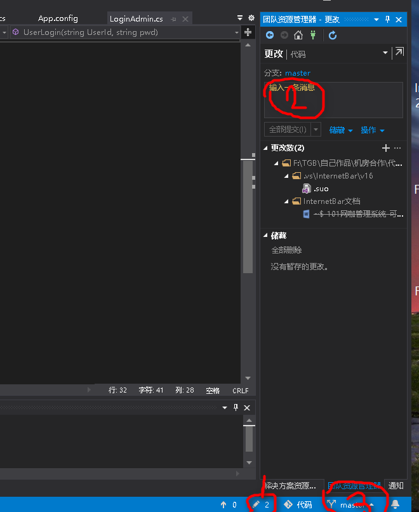
Task: Open the 储藏 dropdown
Action: click(x=341, y=130)
